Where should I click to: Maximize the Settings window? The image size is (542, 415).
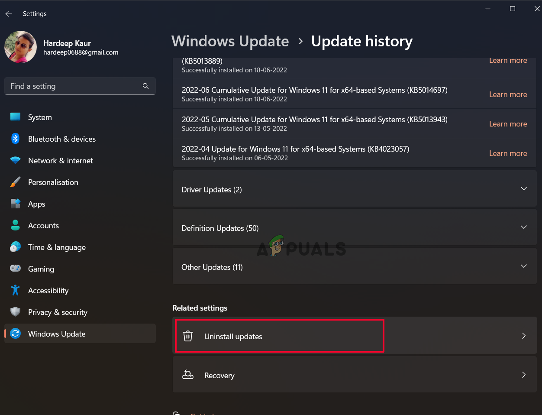[x=513, y=9]
